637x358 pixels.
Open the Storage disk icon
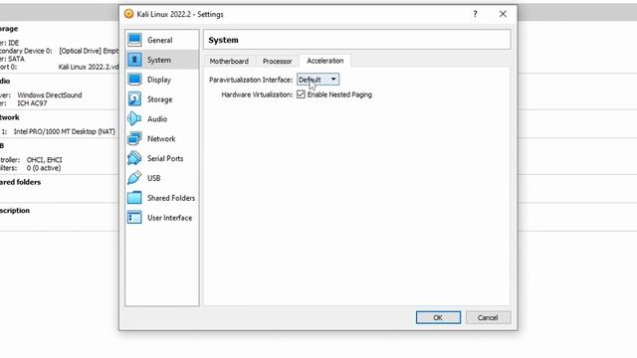(x=134, y=99)
